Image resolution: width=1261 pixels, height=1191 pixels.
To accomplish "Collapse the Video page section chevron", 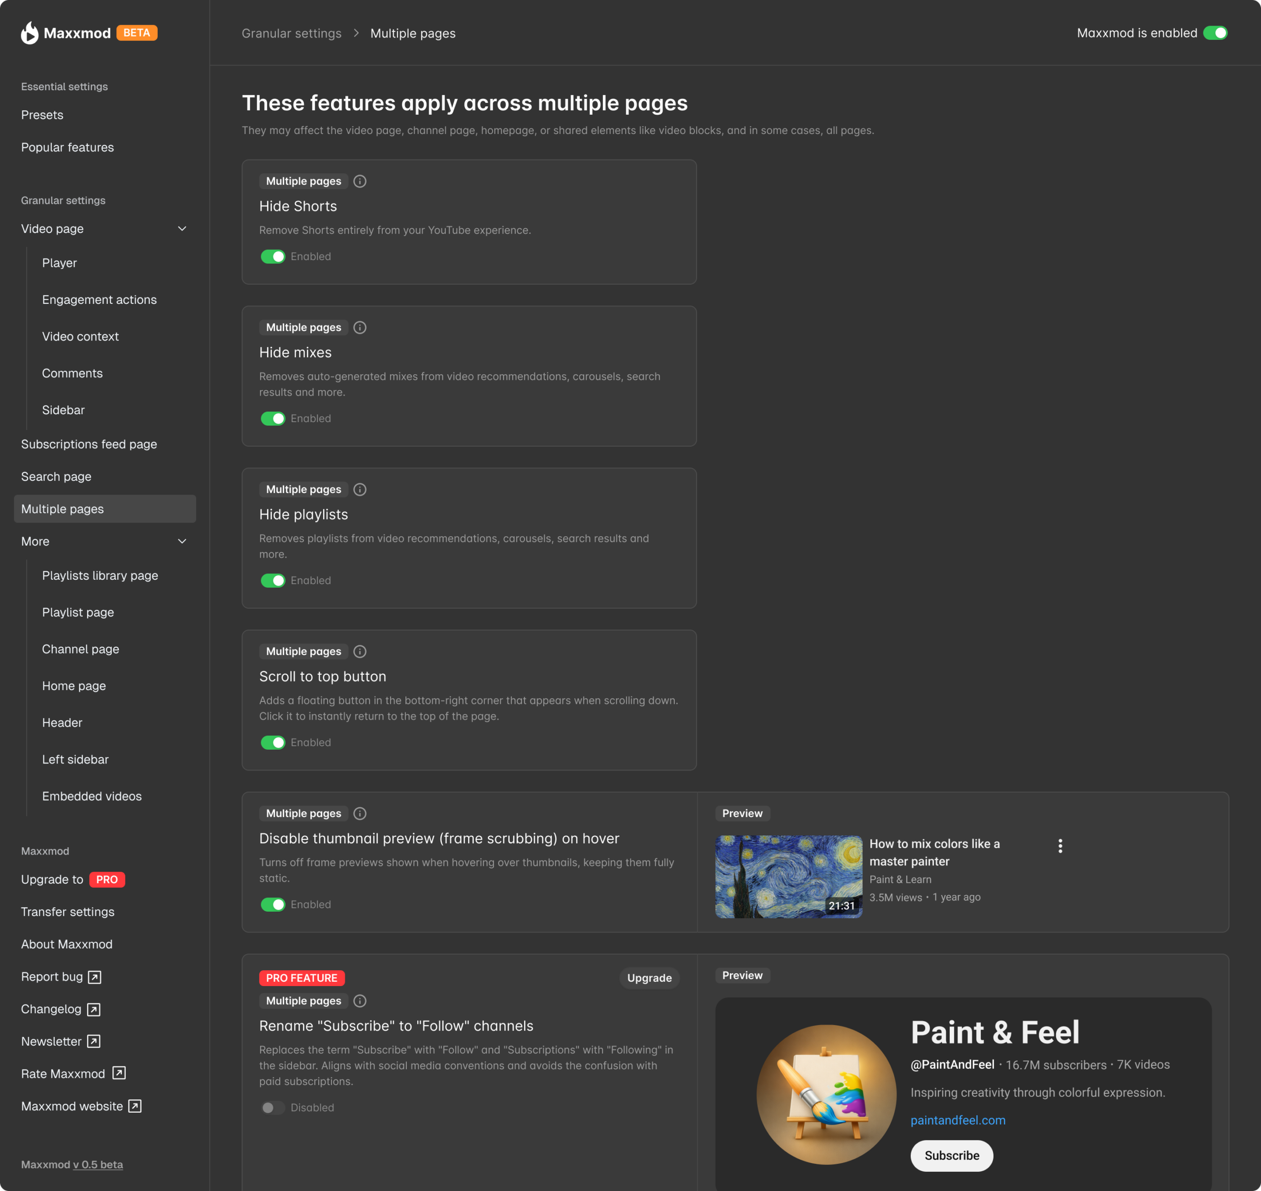I will (x=182, y=229).
